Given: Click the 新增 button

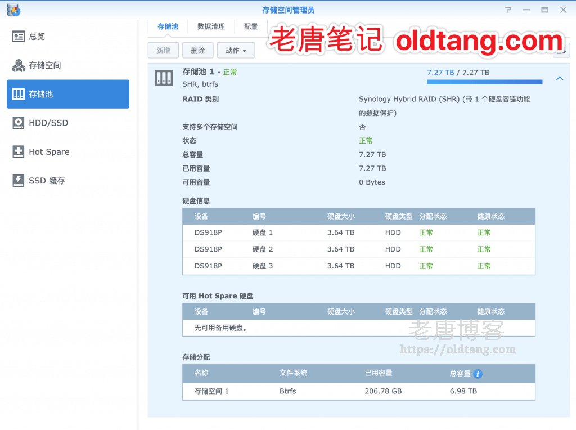Looking at the screenshot, I should (x=163, y=50).
